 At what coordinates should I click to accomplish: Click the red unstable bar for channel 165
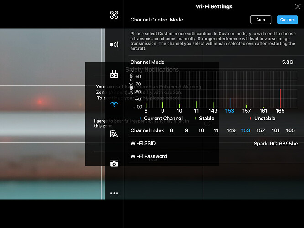[x=280, y=98]
